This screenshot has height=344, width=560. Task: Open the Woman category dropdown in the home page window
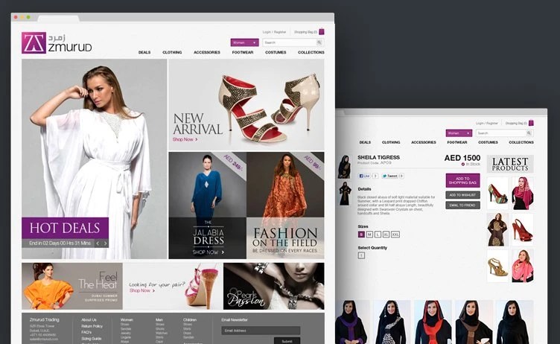pyautogui.click(x=245, y=42)
